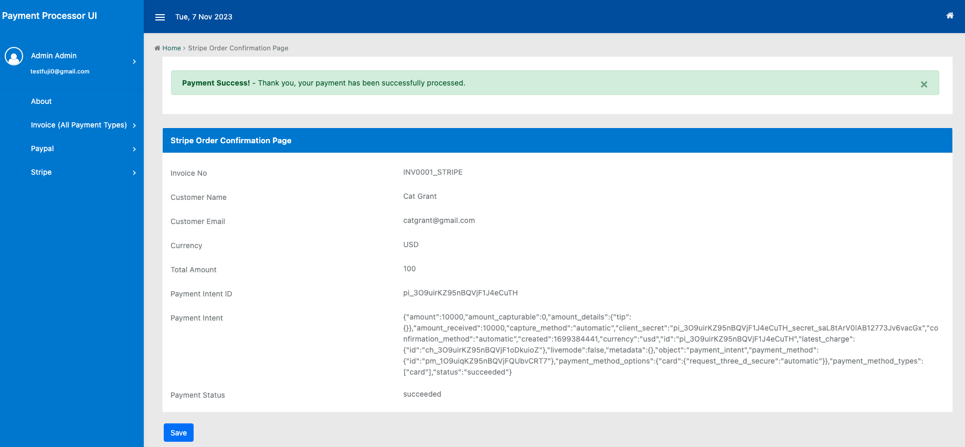The height and width of the screenshot is (447, 965).
Task: Follow the Home breadcrumb link
Action: click(x=172, y=48)
